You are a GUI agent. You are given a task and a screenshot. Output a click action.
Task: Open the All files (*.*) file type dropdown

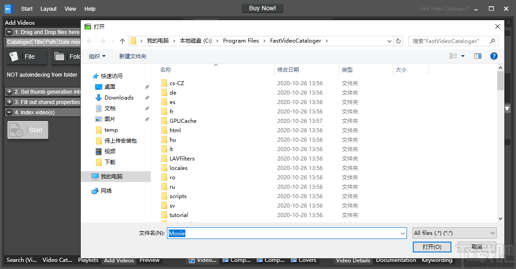(454, 233)
